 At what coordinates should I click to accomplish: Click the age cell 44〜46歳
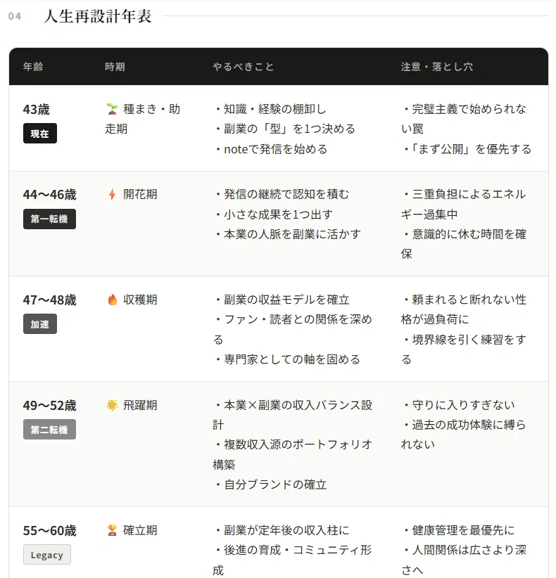click(49, 195)
